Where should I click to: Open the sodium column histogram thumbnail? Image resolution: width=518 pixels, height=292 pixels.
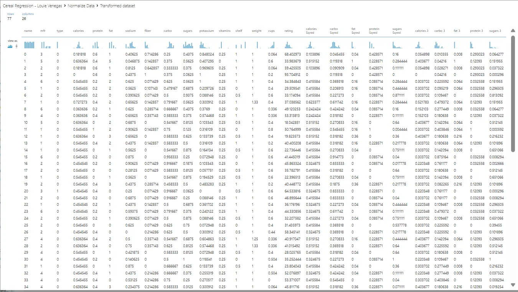(130, 45)
